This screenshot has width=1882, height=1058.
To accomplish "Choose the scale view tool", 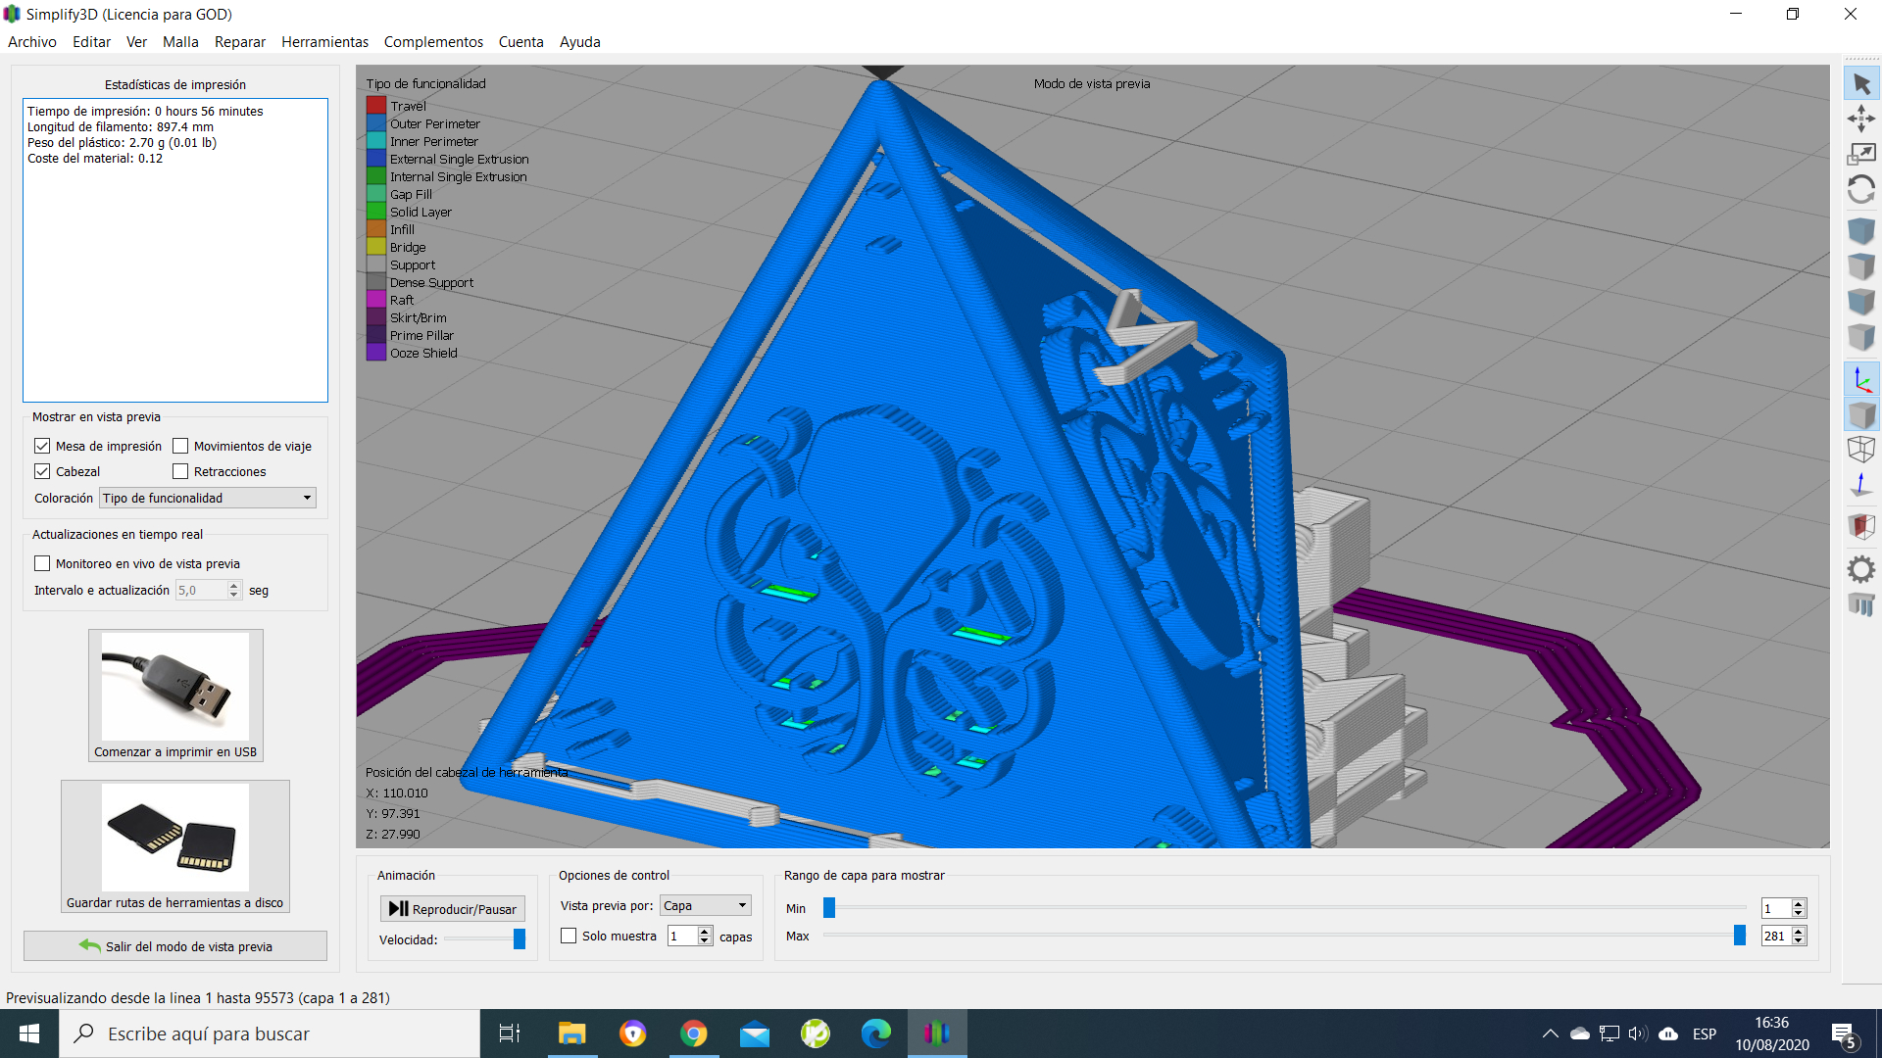I will point(1861,154).
